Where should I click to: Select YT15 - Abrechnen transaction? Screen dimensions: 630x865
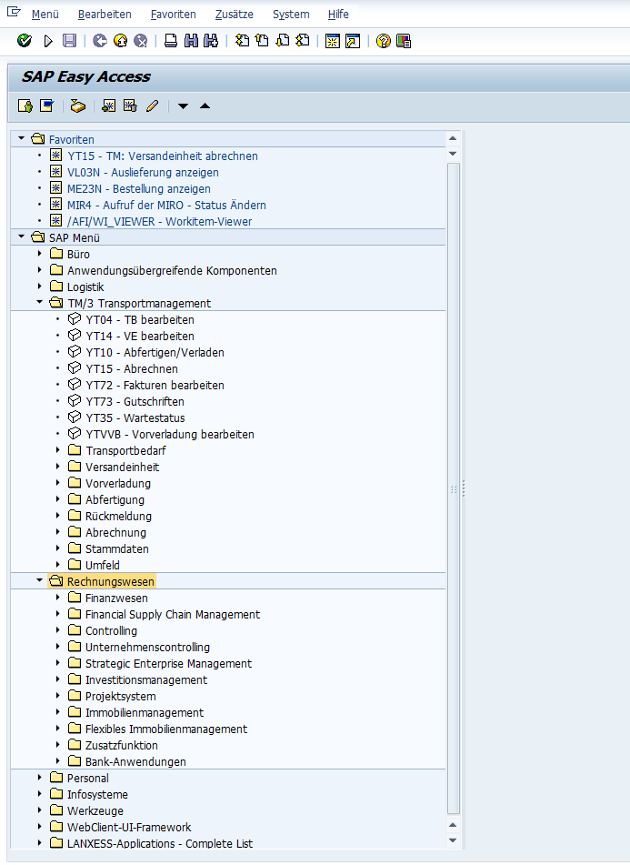[x=132, y=369]
